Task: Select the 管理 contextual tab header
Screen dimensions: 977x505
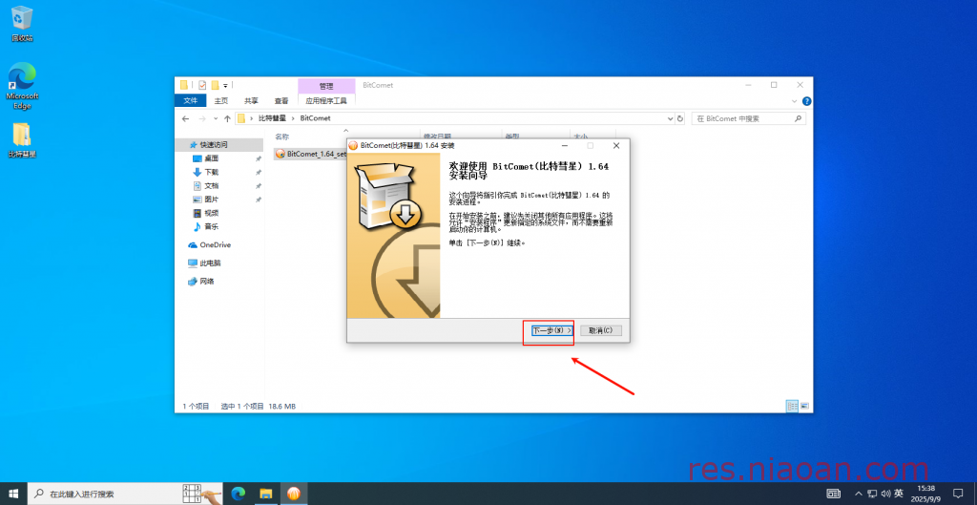Action: pos(326,86)
